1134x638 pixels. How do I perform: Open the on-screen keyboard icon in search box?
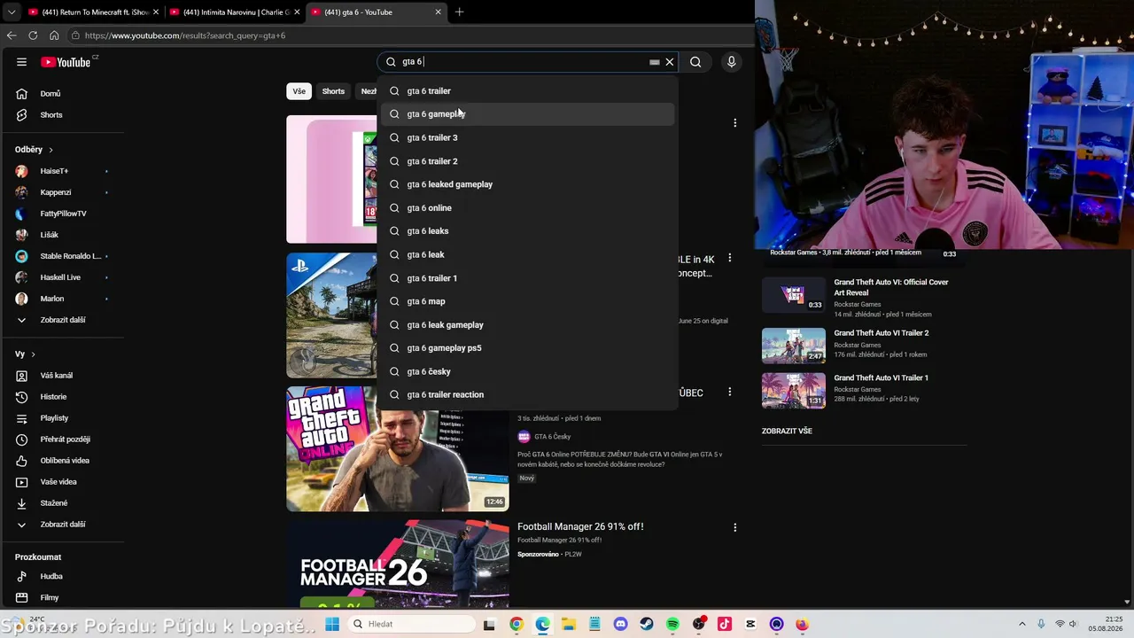[x=654, y=62]
